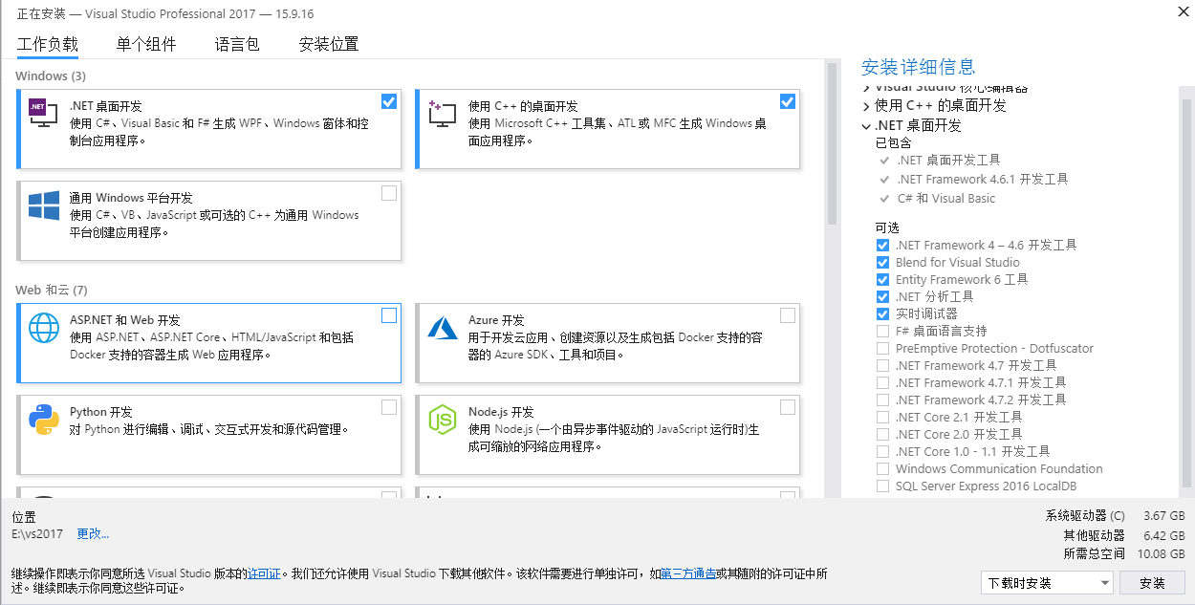The height and width of the screenshot is (605, 1195).
Task: Click included .NET Framework 4.6.1 开发工具 item
Action: pos(983,179)
